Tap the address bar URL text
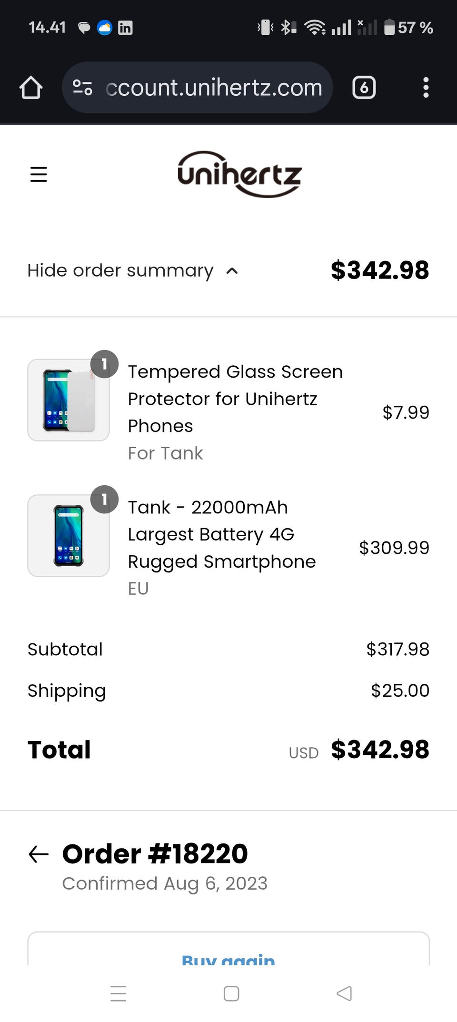This screenshot has width=457, height=1022. coord(214,88)
